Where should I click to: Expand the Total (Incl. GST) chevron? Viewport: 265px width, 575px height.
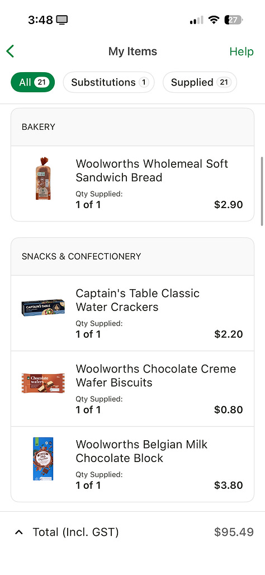pos(19,532)
